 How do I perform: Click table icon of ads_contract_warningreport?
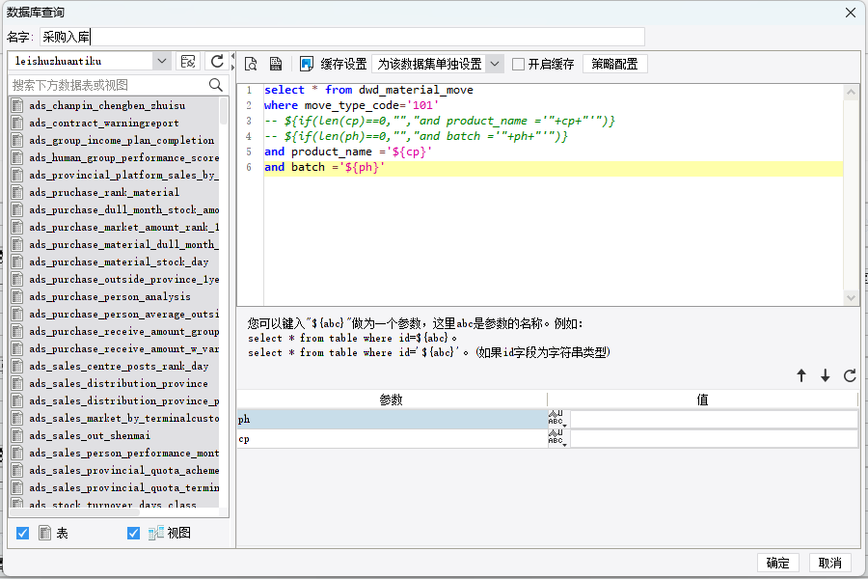click(x=17, y=123)
